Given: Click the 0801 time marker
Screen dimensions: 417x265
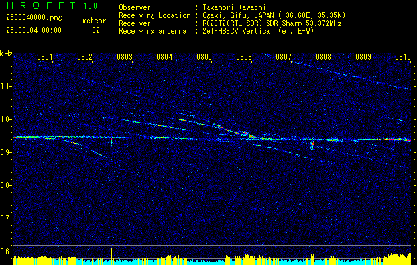Looking at the screenshot, I should tap(44, 56).
